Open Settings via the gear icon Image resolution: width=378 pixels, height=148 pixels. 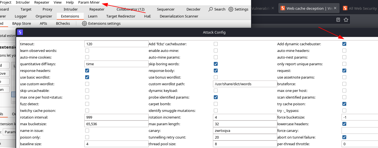tap(231, 9)
